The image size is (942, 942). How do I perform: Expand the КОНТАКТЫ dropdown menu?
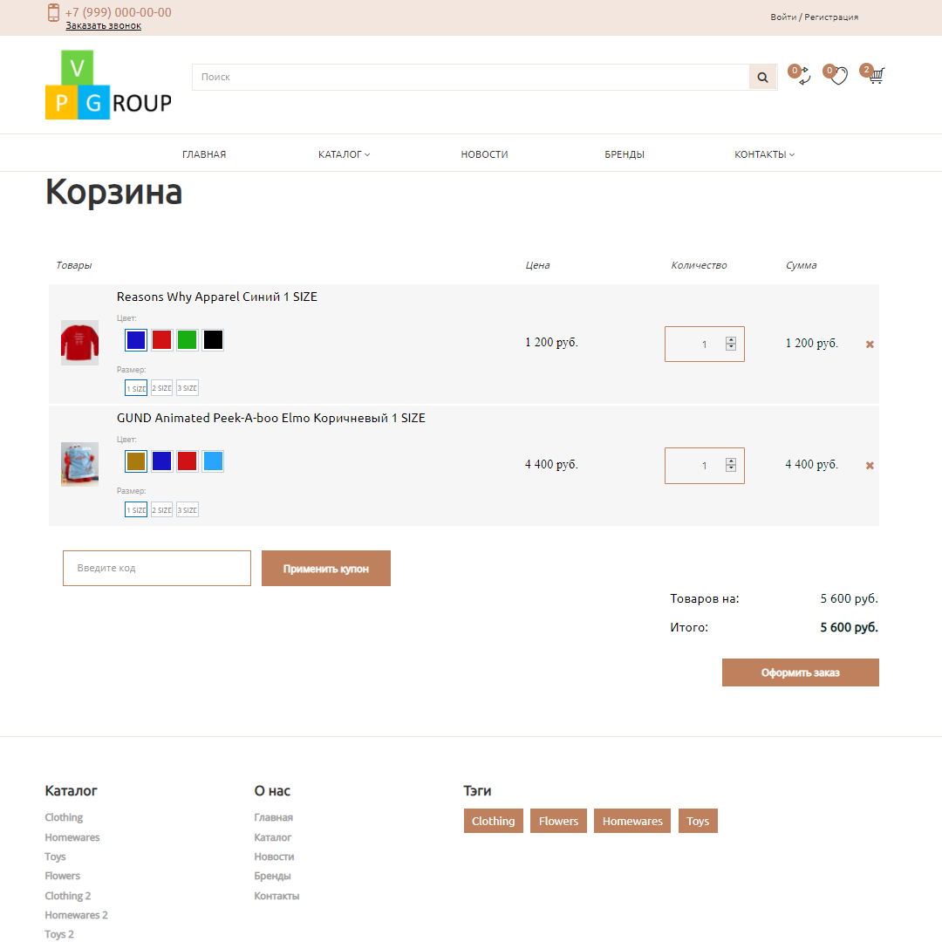[763, 154]
